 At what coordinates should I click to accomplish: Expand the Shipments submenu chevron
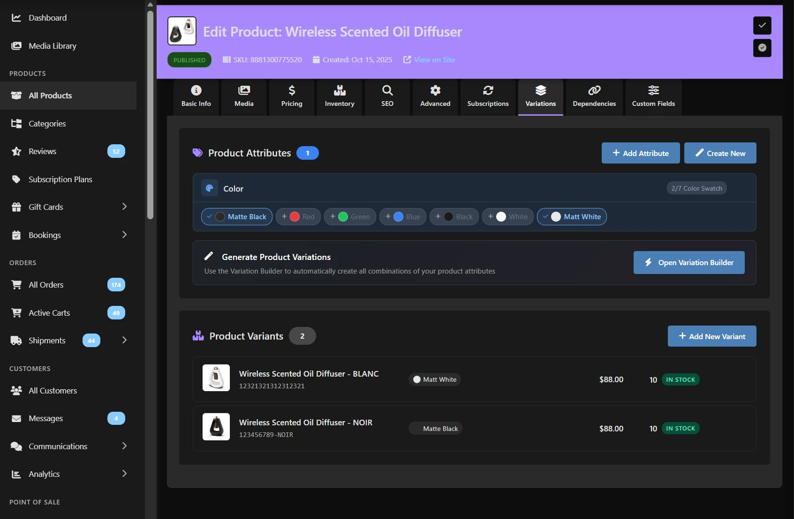coord(124,340)
